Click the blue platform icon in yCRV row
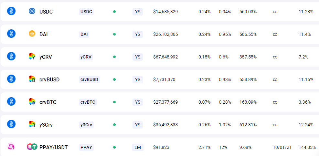 pyautogui.click(x=11, y=56)
